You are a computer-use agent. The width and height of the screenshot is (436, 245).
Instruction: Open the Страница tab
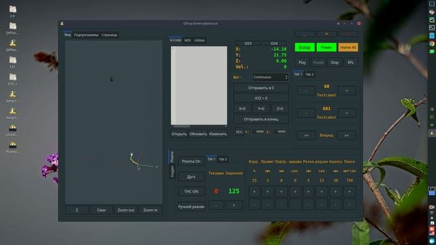point(109,35)
